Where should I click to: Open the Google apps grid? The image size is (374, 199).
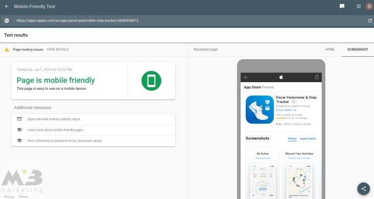coord(359,7)
